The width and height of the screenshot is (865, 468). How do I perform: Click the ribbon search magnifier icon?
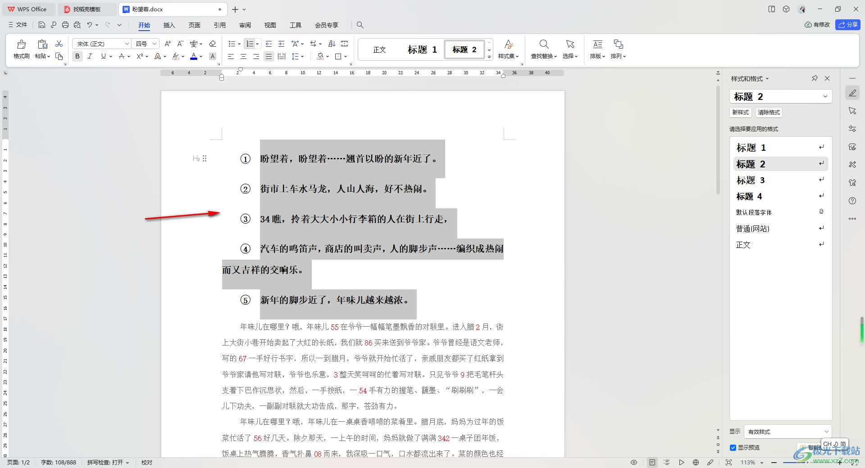pyautogui.click(x=360, y=25)
